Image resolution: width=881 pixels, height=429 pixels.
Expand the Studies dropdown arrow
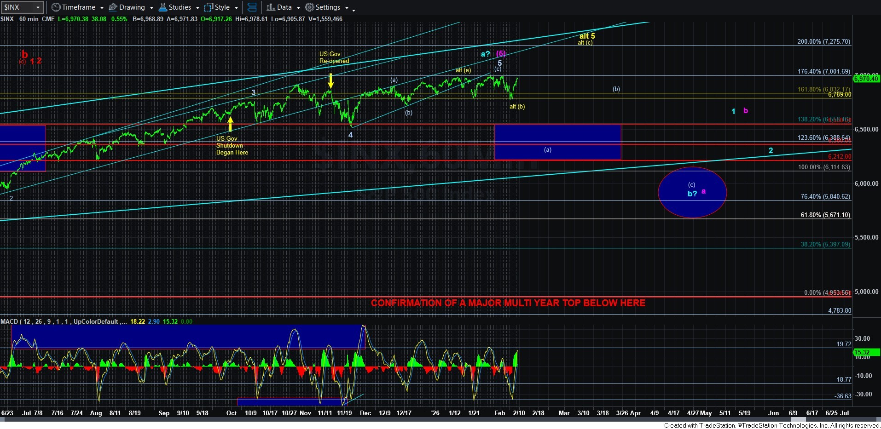197,8
